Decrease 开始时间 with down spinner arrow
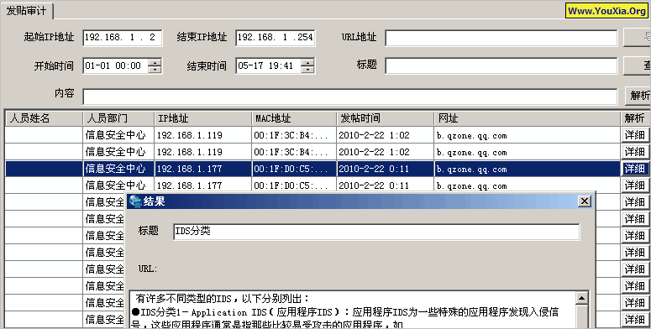651x329 pixels. [155, 70]
